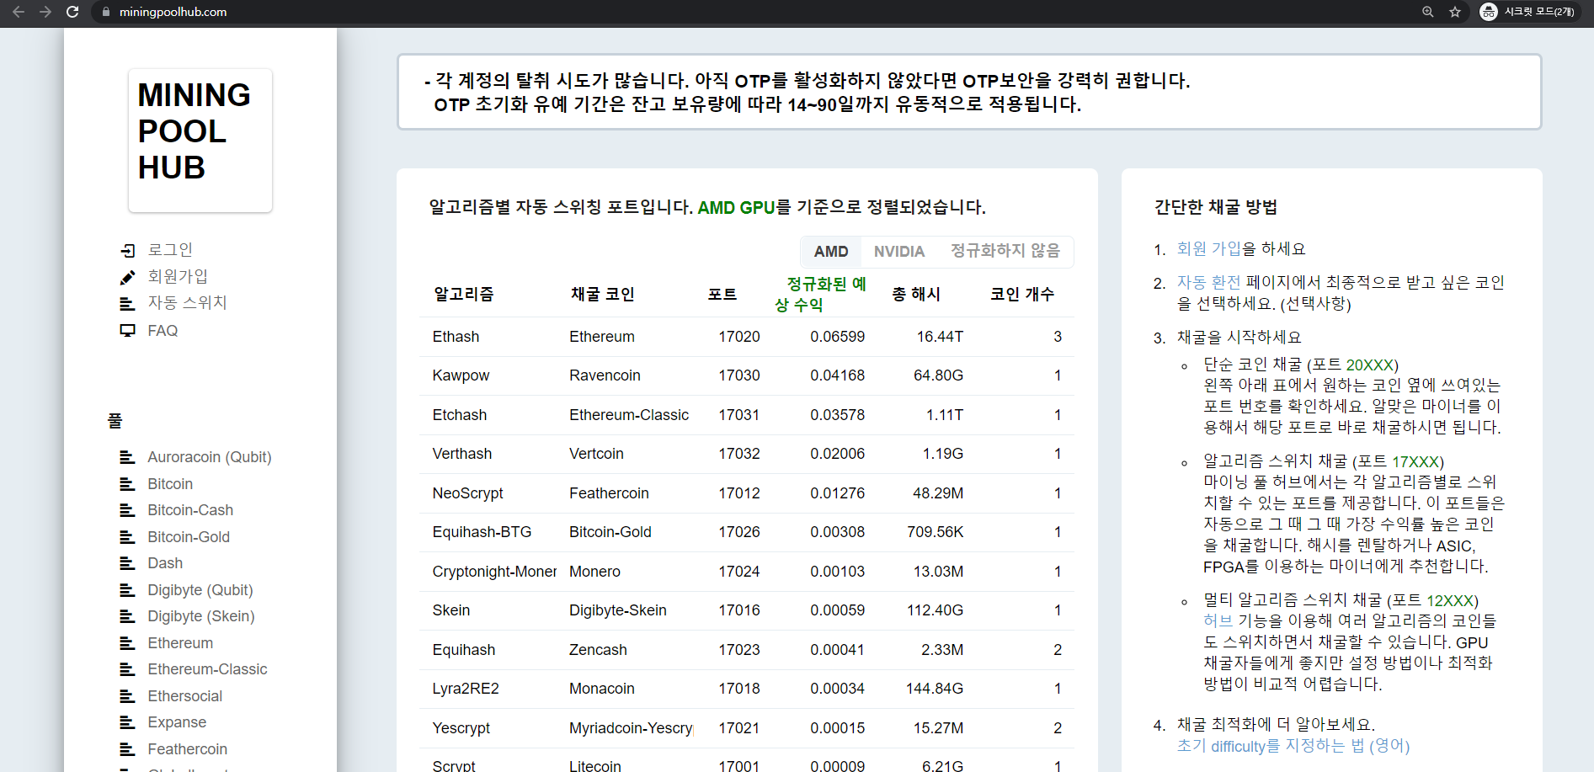Open the Bitcoin-Cash pool link

pos(190,510)
